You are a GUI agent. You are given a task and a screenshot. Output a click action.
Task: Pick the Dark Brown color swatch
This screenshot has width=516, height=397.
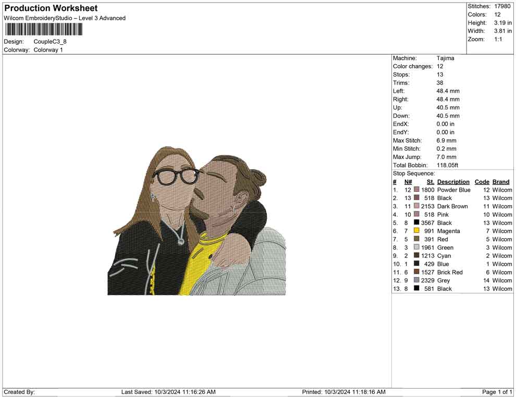[416, 206]
